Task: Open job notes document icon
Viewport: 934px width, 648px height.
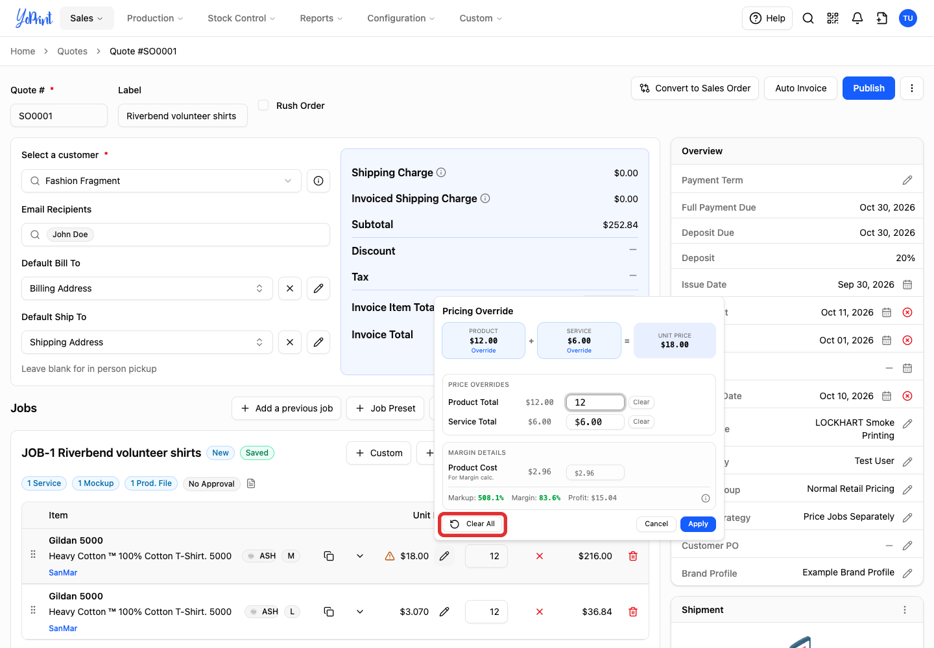Action: point(251,483)
